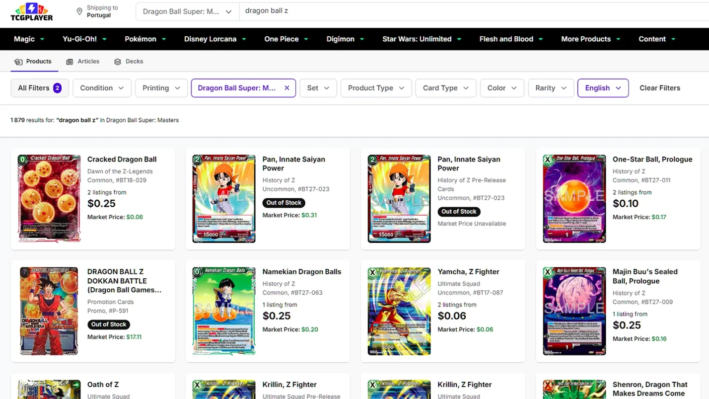Open the Pre-Release Pan card image
Viewport: 709px width, 399px height.
pyautogui.click(x=399, y=199)
